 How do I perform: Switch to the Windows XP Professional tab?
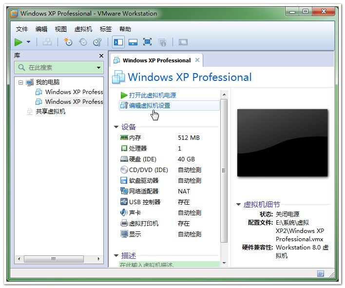[x=156, y=60]
